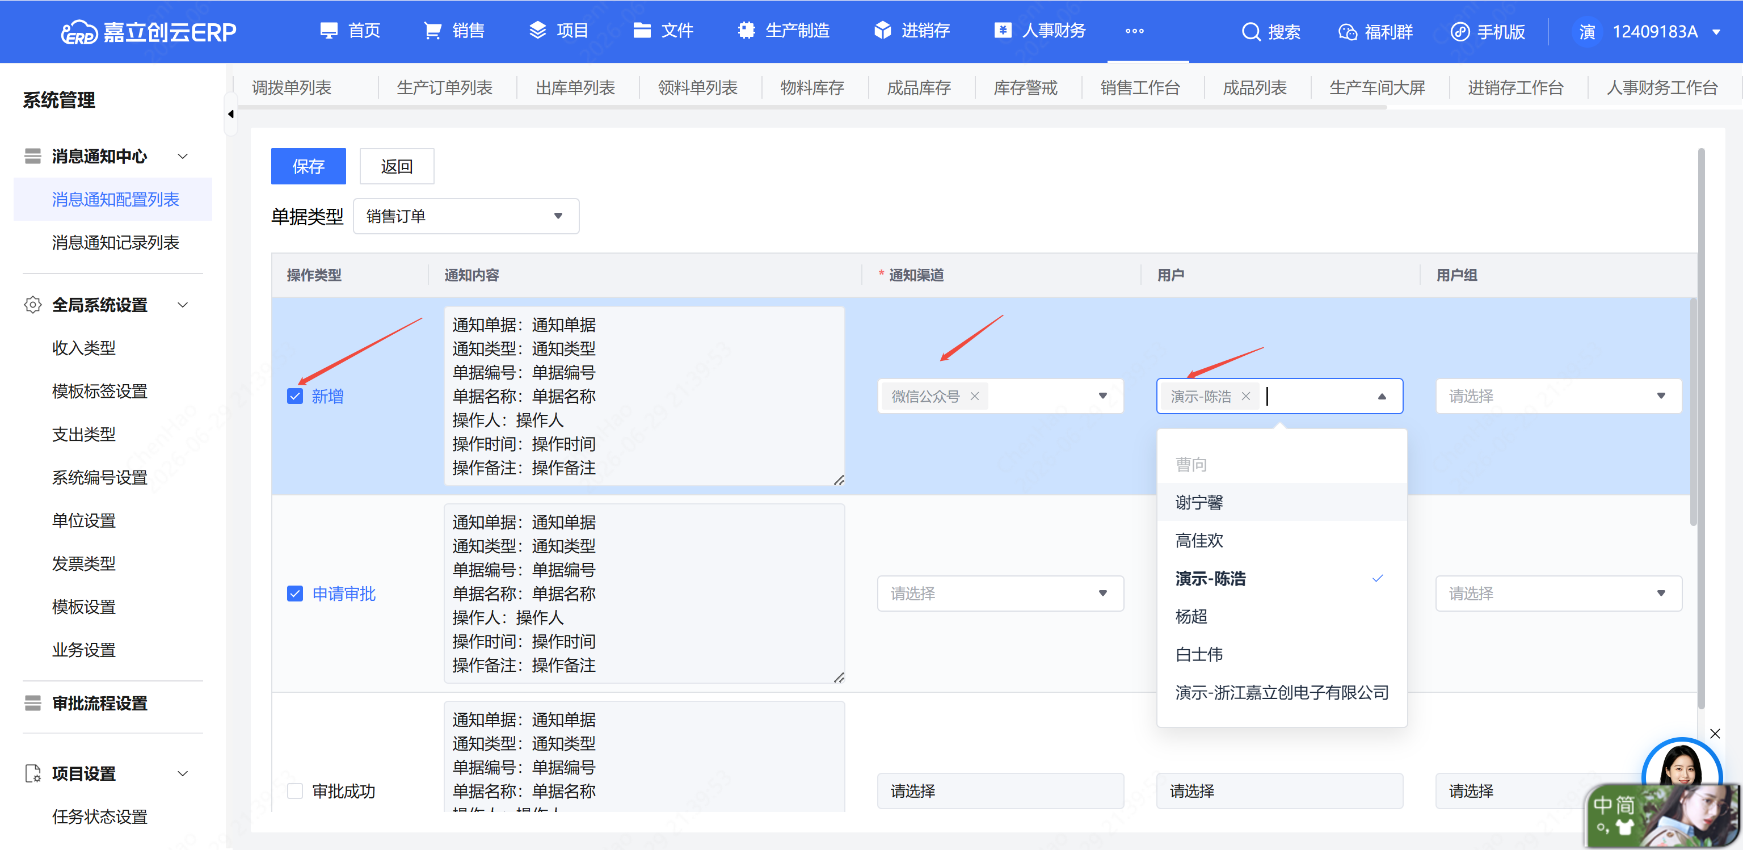Image resolution: width=1743 pixels, height=850 pixels.
Task: Open 用户组 dropdown in 新增 row
Action: (1558, 396)
